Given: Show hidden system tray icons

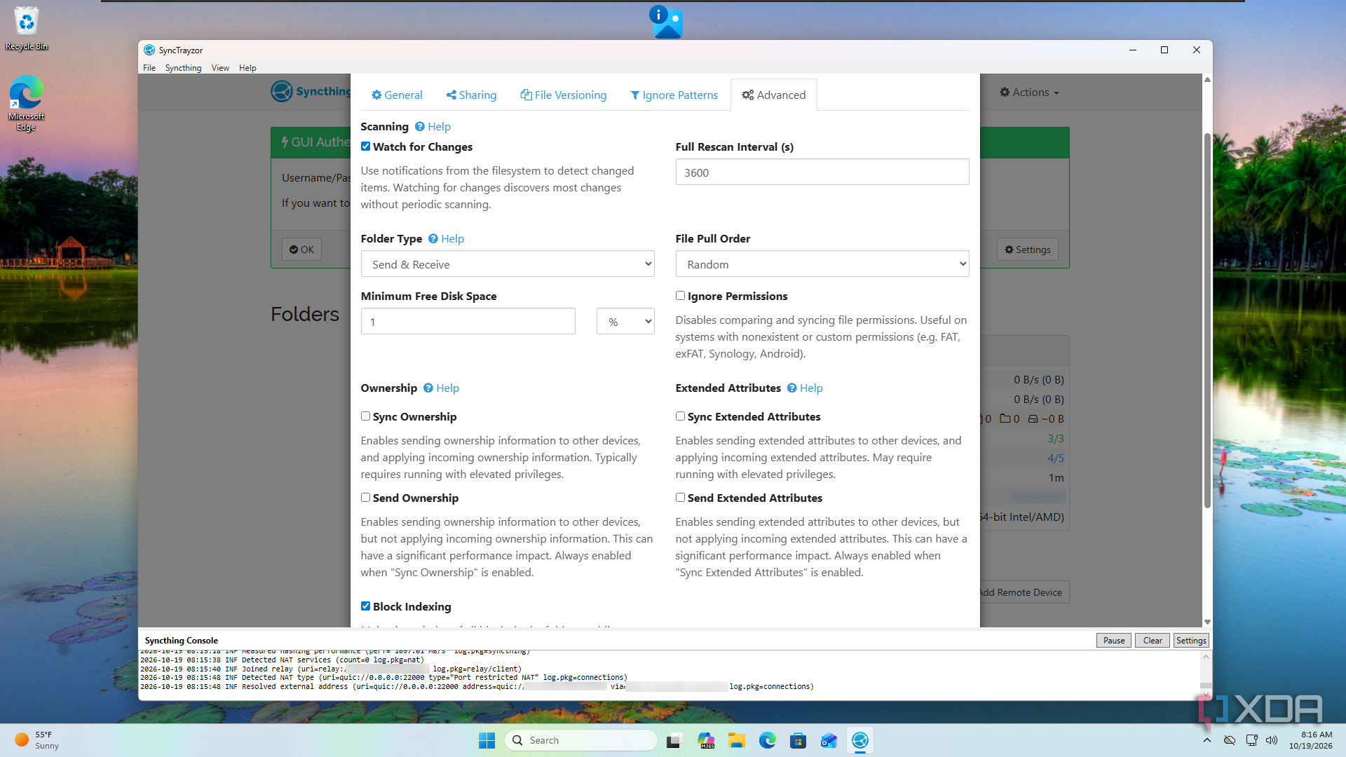Looking at the screenshot, I should 1206,740.
